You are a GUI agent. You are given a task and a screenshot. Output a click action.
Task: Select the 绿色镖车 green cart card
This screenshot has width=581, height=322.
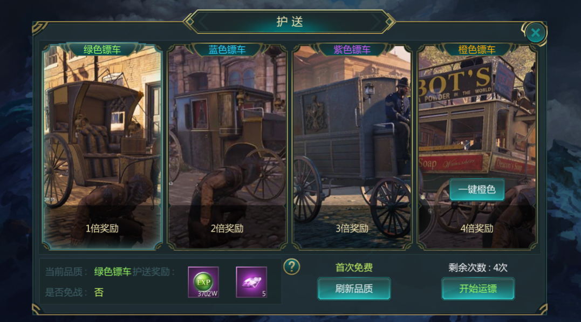tap(102, 147)
